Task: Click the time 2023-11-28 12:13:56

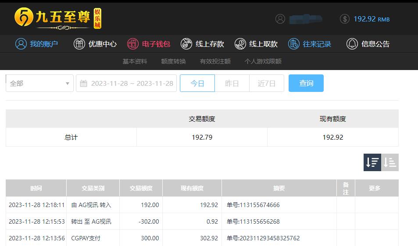Action: coord(36,238)
